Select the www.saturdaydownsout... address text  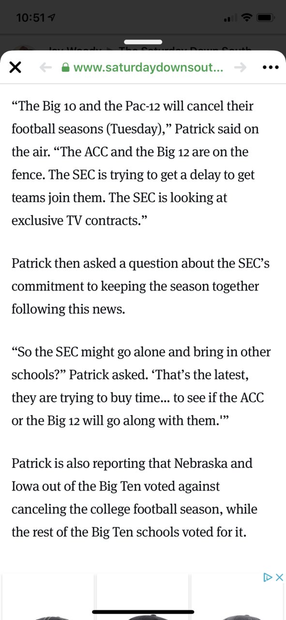coord(148,68)
